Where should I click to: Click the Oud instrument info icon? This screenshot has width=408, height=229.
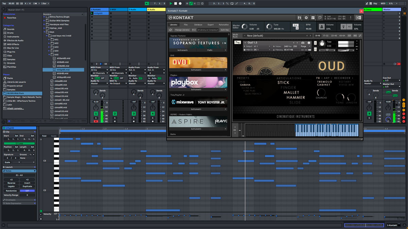click(309, 43)
